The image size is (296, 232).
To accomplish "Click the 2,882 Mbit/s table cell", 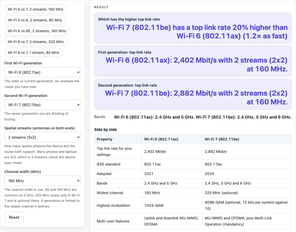I will [247, 152].
